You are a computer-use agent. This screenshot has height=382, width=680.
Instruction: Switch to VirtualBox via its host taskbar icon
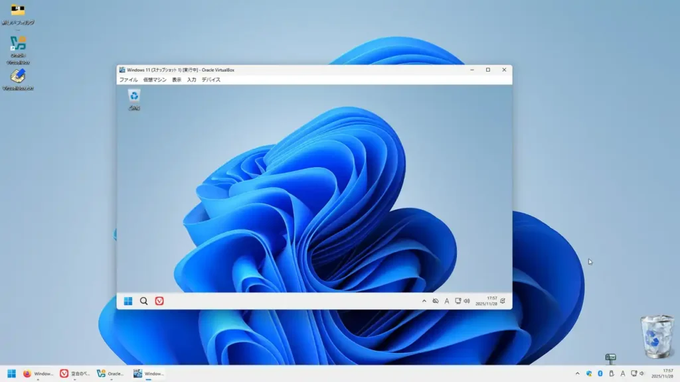[108, 373]
